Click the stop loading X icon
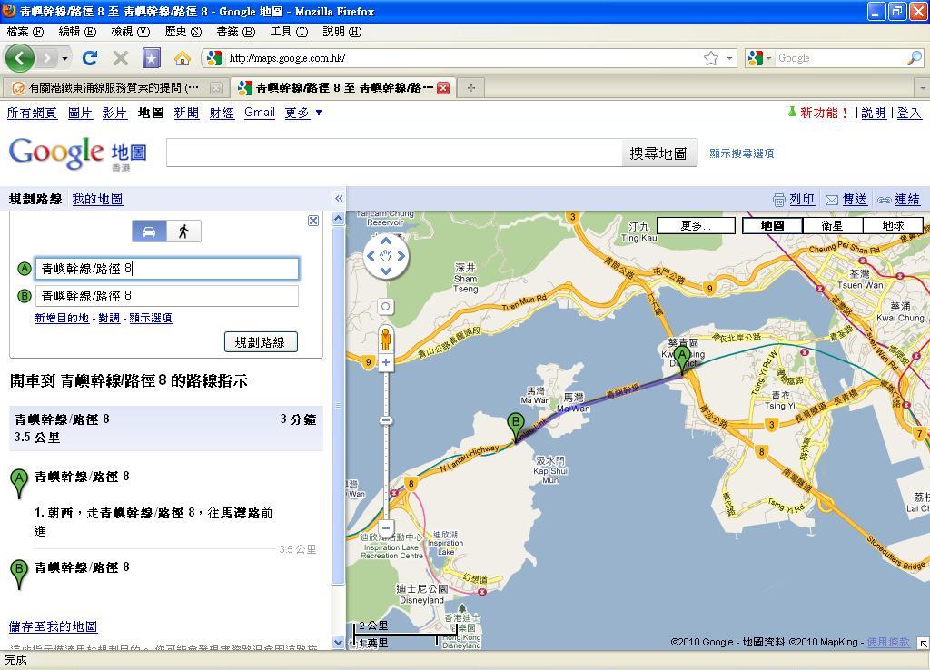Viewport: 930px width, 670px height. click(x=121, y=57)
